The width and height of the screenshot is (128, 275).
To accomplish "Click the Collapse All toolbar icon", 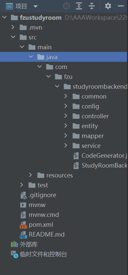I will [x=91, y=6].
